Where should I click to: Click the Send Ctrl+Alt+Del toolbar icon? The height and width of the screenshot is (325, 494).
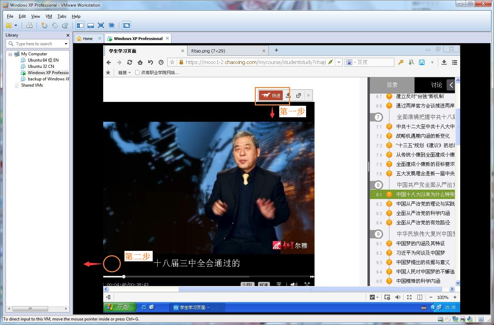[29, 25]
